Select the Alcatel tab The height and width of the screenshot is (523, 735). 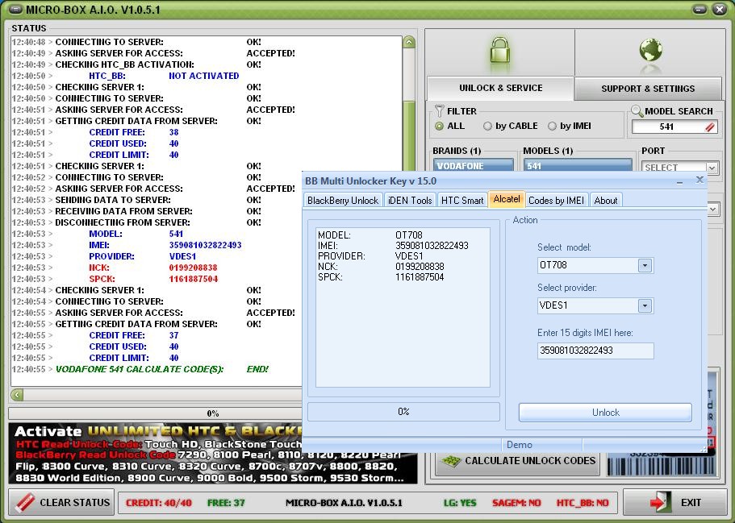pos(507,199)
